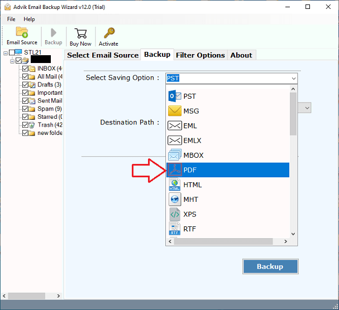Select PST Outlook icon in list

point(174,96)
